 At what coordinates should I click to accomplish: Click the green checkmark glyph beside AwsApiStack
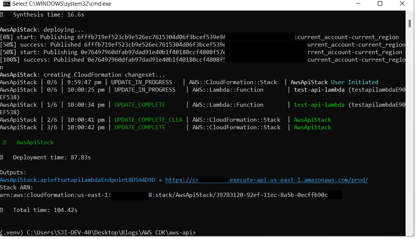[4, 142]
